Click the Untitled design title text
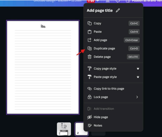The image size is (162, 137). (x=57, y=1)
